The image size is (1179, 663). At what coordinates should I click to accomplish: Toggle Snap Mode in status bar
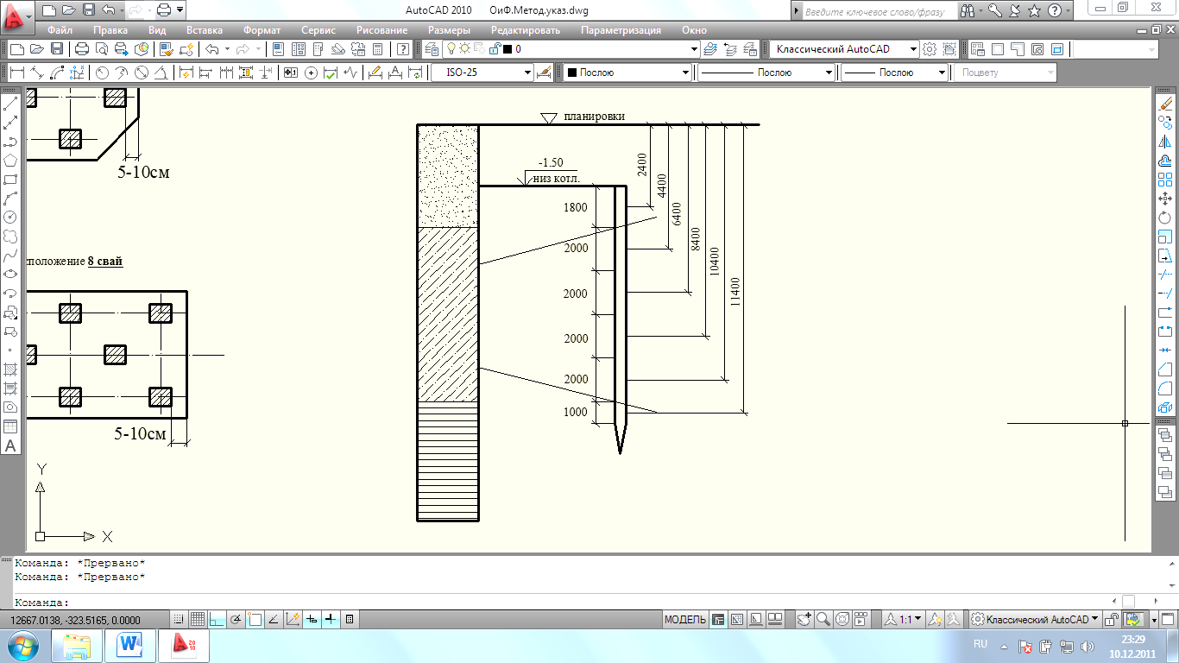pos(178,620)
